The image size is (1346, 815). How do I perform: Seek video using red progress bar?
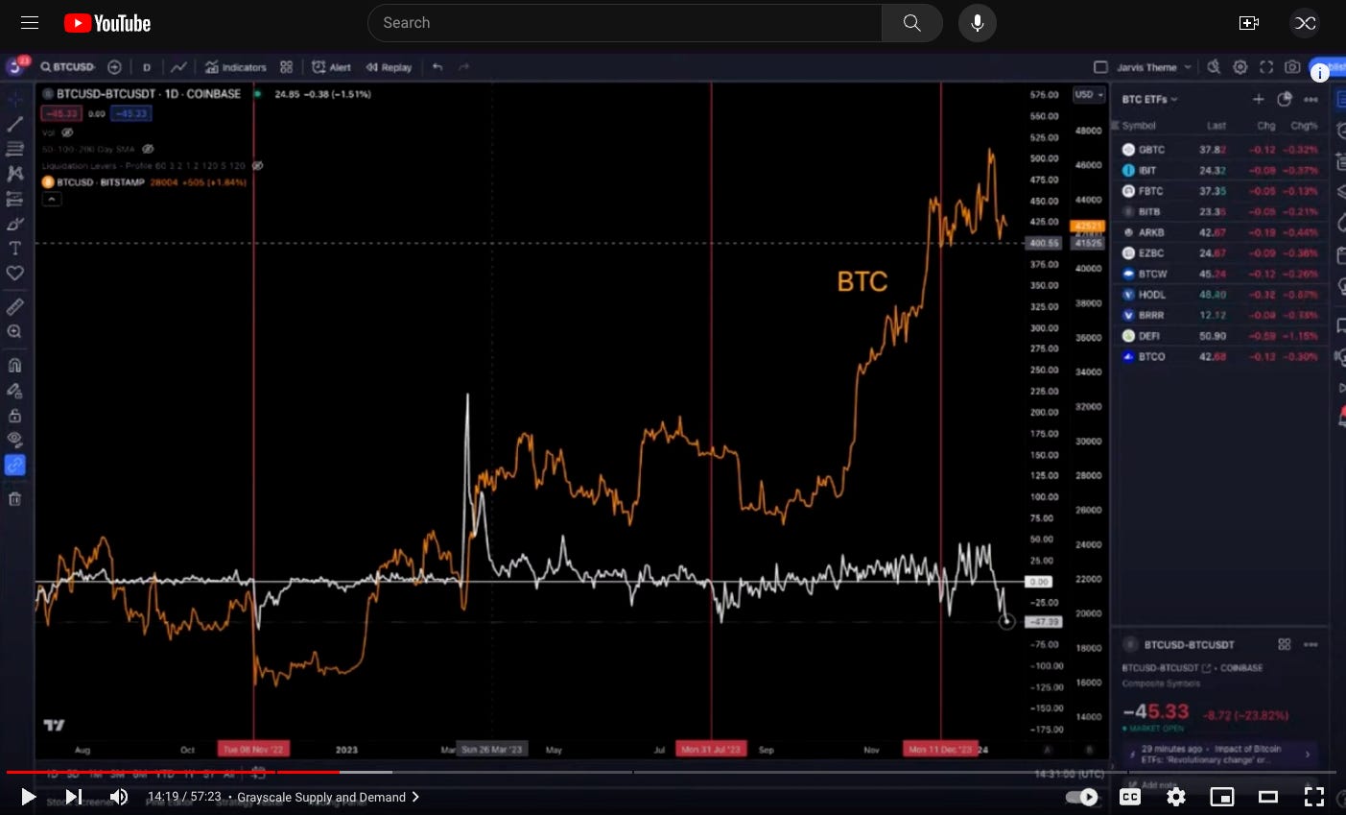[x=173, y=772]
